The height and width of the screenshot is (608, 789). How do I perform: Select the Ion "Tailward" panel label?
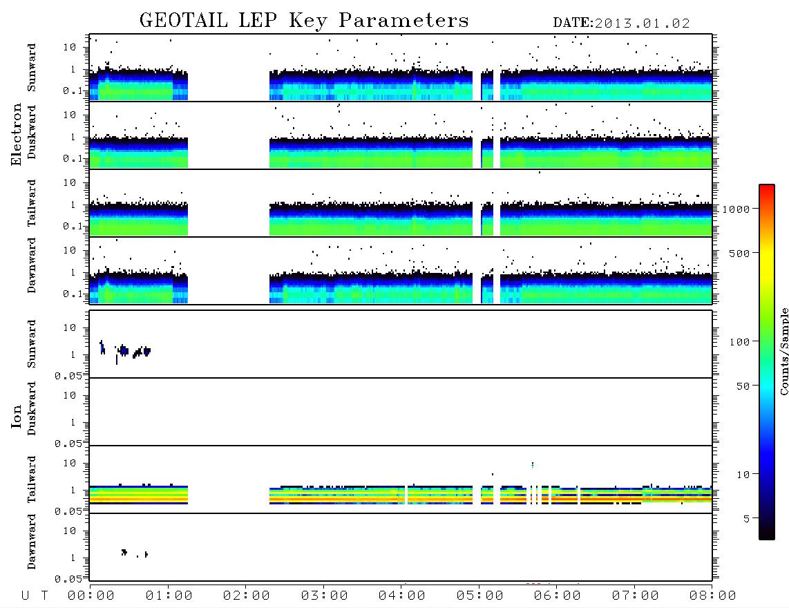32,479
